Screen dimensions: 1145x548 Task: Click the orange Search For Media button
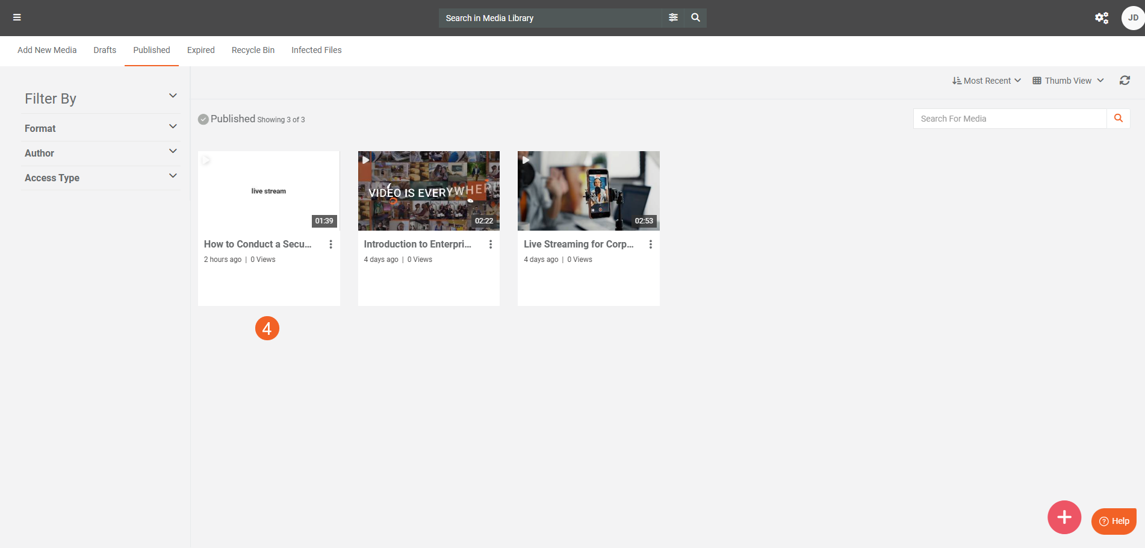1118,119
